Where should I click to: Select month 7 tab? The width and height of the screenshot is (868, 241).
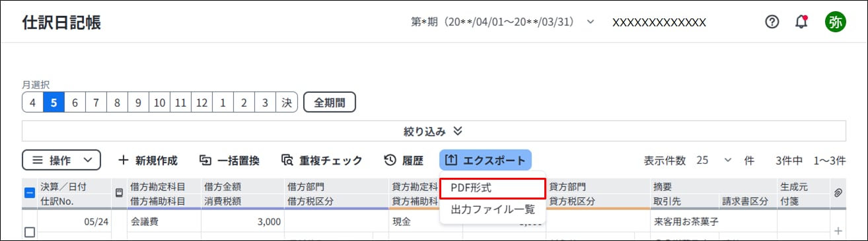96,103
